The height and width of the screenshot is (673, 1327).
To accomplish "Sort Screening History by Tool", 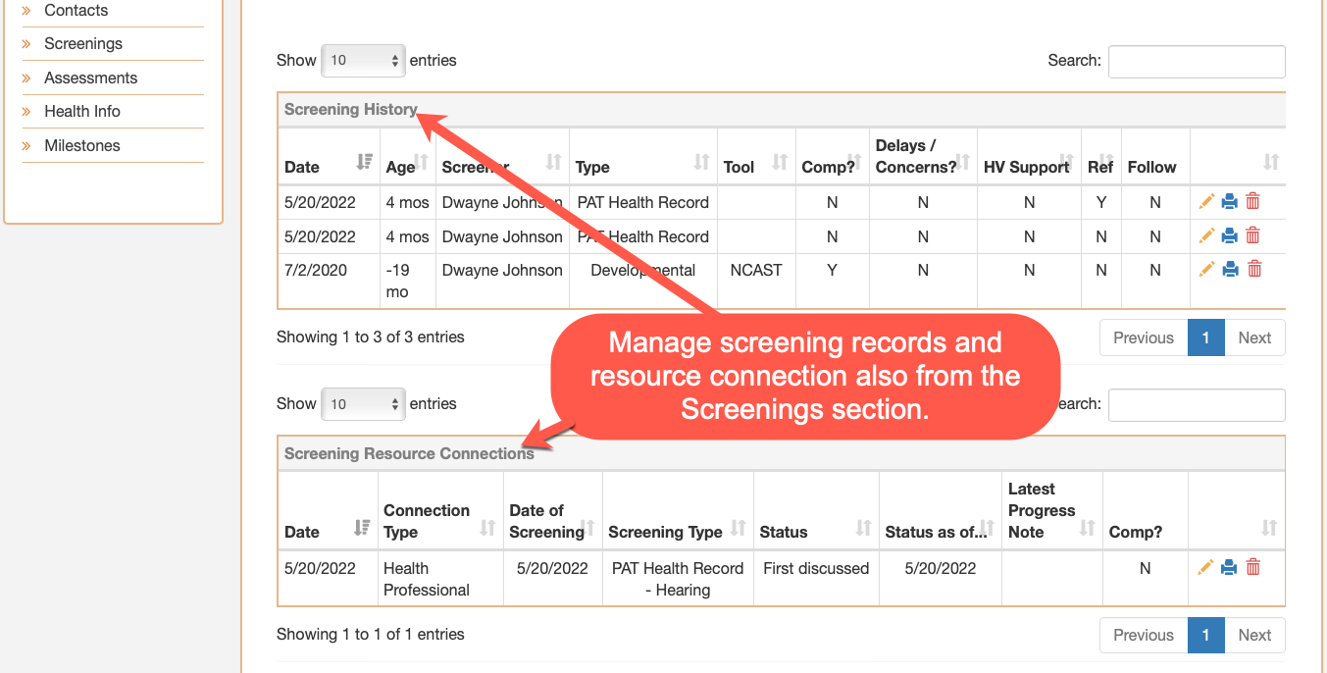I will pos(756,156).
